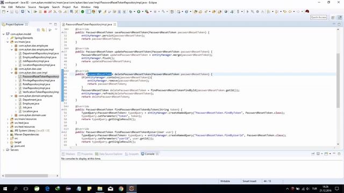
Task: Open the dropdown arrow beside Run launch icon
Action: tap(142, 12)
